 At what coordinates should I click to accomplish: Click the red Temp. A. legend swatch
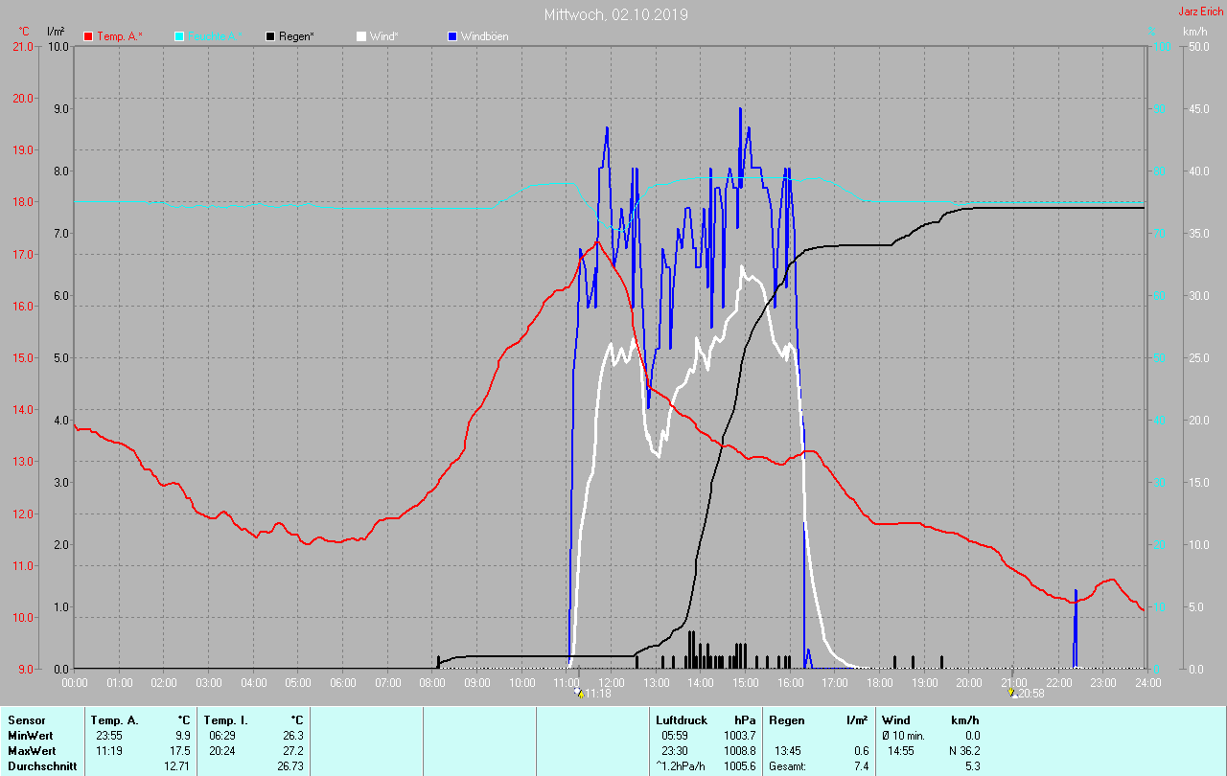click(88, 36)
